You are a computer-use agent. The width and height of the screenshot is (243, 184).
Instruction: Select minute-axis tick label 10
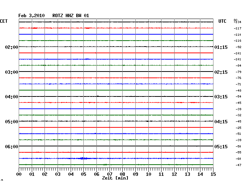148,174
